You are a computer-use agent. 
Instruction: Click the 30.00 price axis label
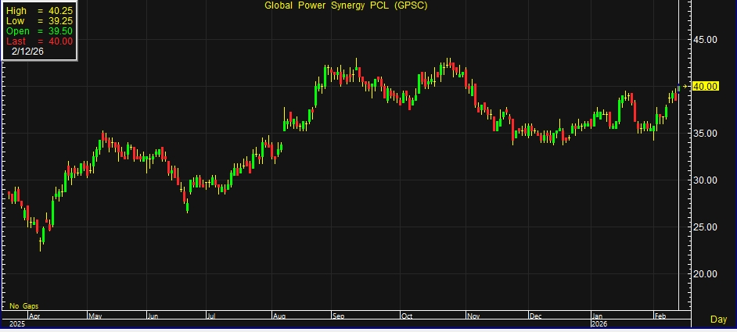pyautogui.click(x=706, y=180)
